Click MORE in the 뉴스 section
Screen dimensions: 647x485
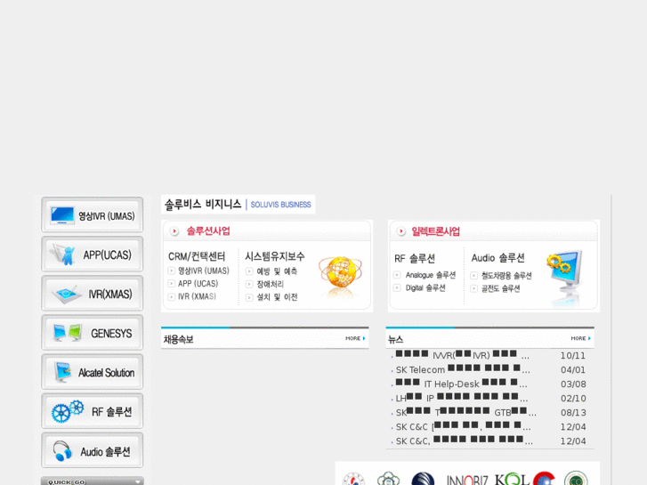(x=580, y=338)
